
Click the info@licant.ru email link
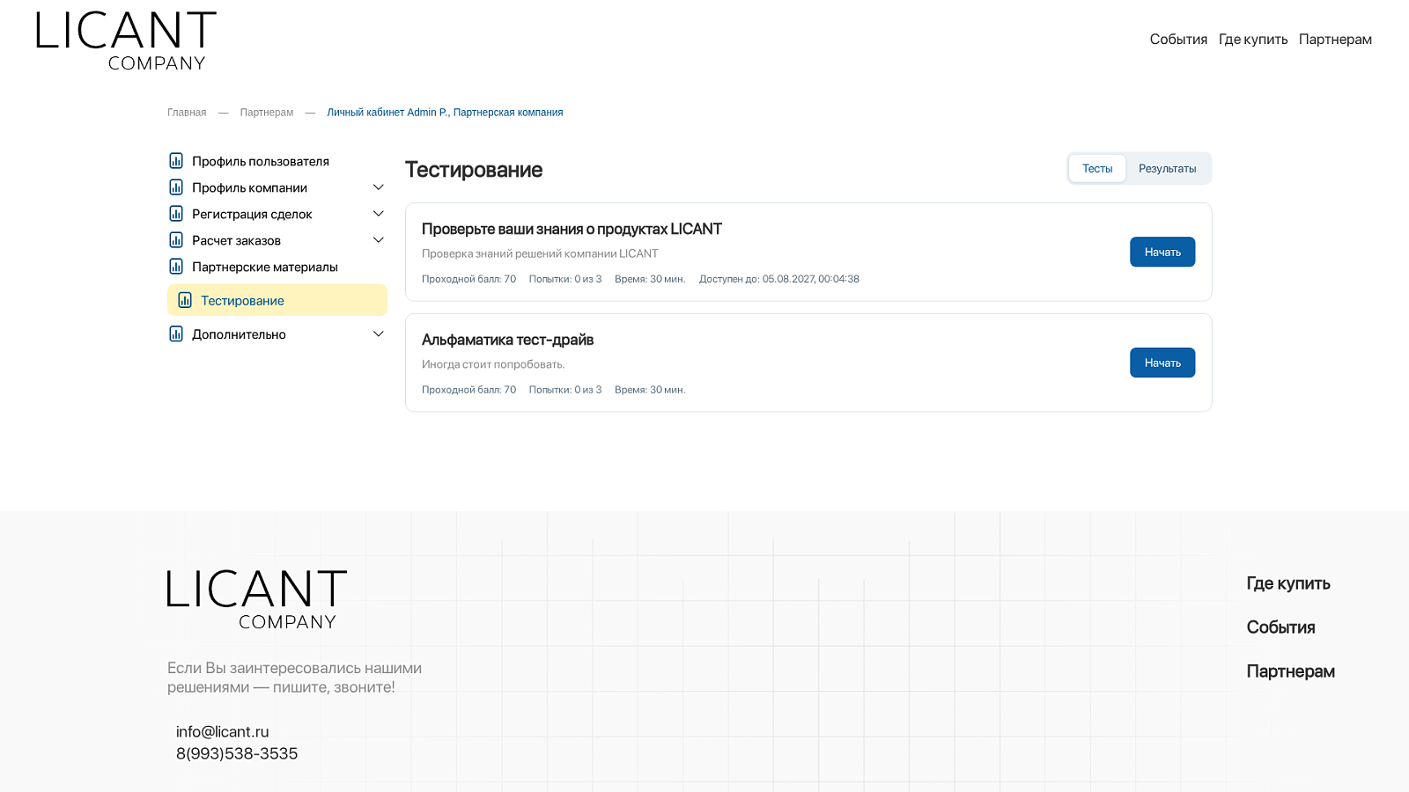[x=223, y=732]
